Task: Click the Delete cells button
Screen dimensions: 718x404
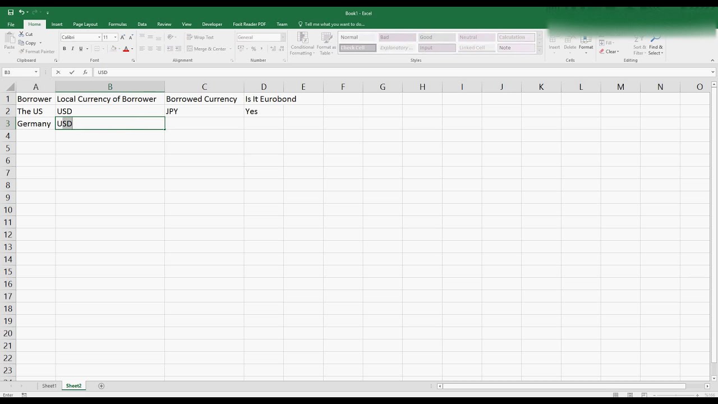Action: [x=570, y=42]
